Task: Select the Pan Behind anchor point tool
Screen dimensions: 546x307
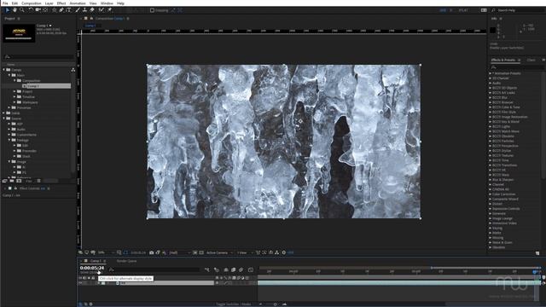Action: pos(45,10)
